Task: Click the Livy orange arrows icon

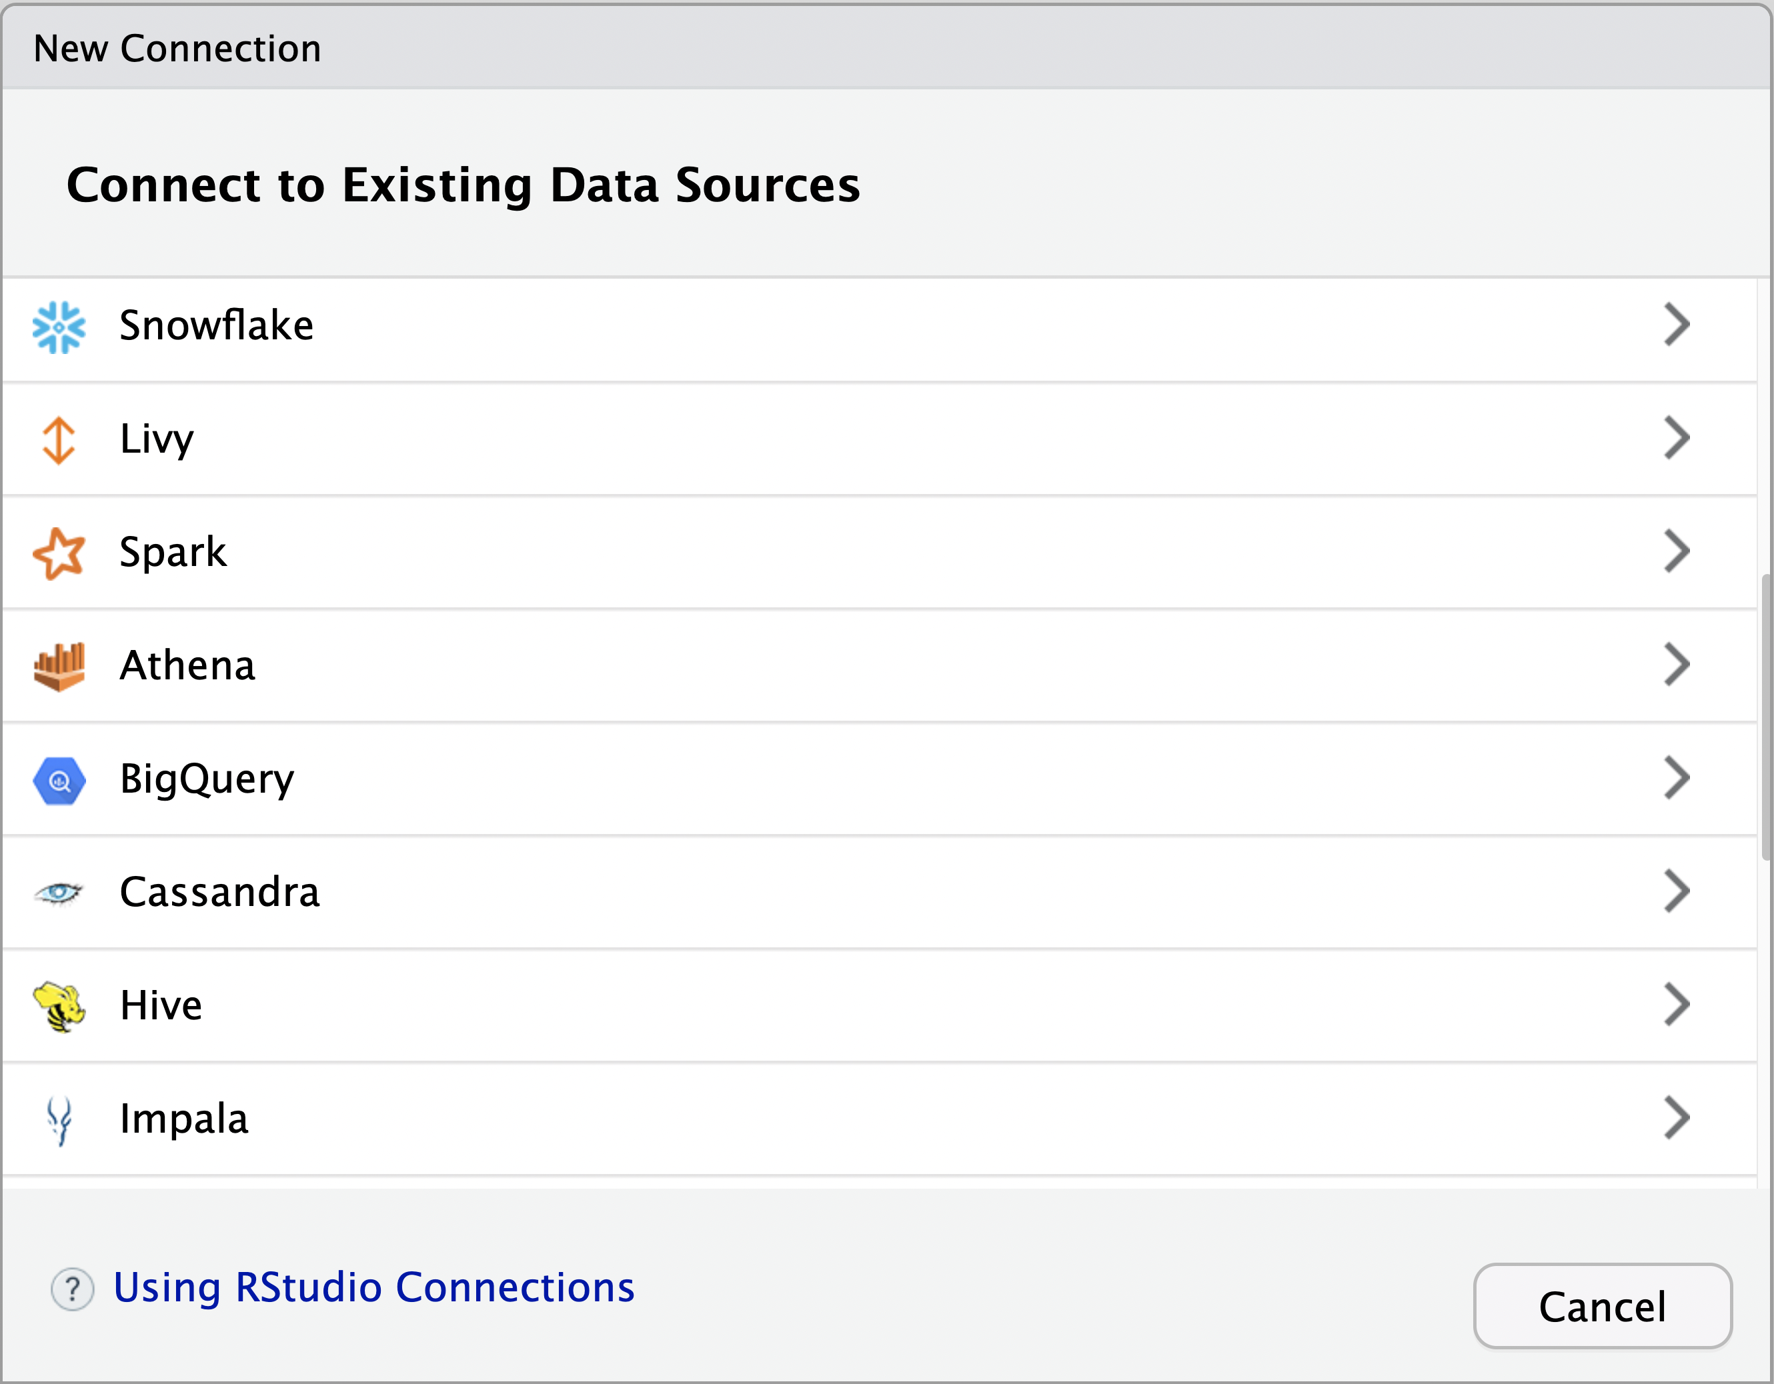Action: coord(59,440)
